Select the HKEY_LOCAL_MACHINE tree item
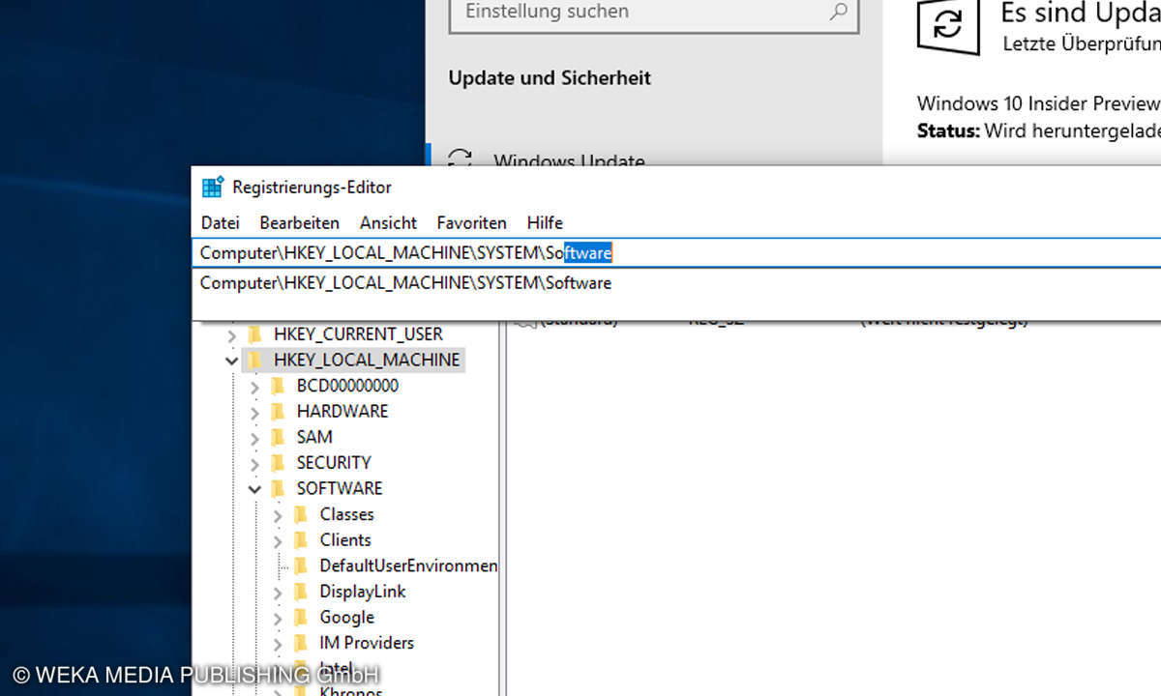1161x696 pixels. pos(367,360)
